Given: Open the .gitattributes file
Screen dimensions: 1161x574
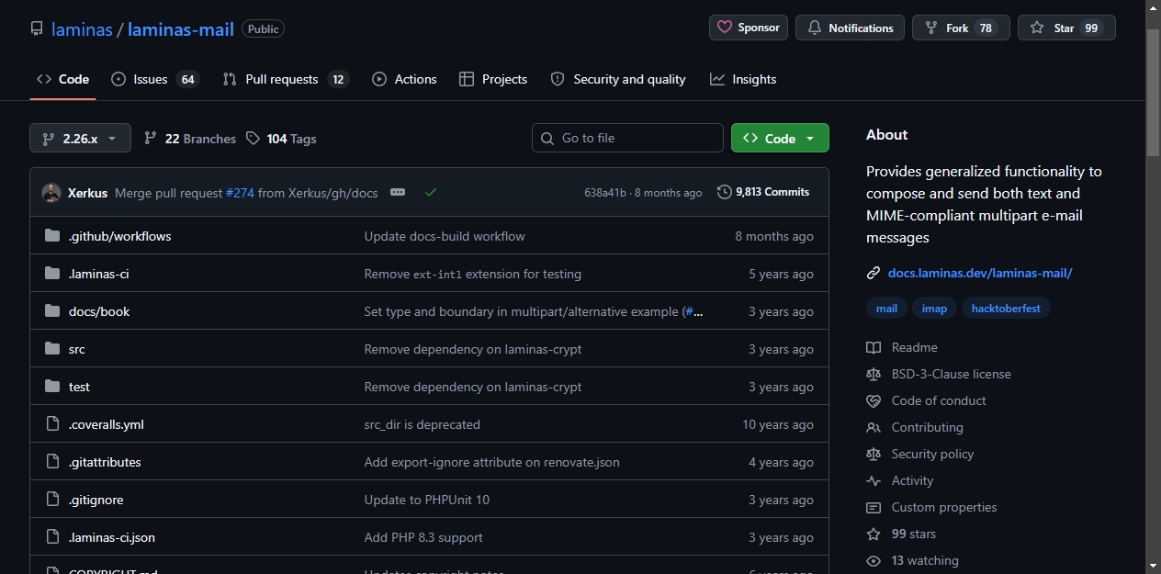Looking at the screenshot, I should click(105, 462).
